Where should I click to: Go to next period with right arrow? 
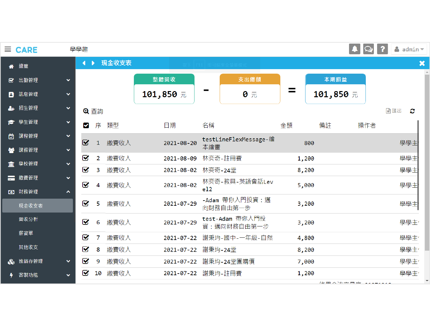click(x=93, y=63)
